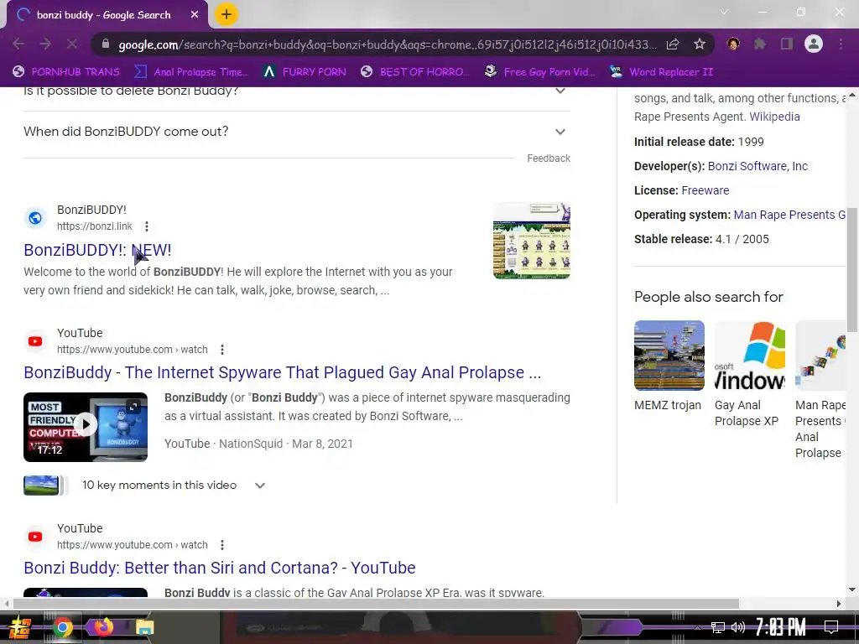Open the Freeware license link
The height and width of the screenshot is (644, 859).
(x=705, y=190)
